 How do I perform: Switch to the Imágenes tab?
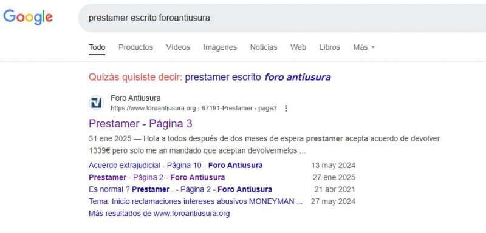[x=220, y=47]
